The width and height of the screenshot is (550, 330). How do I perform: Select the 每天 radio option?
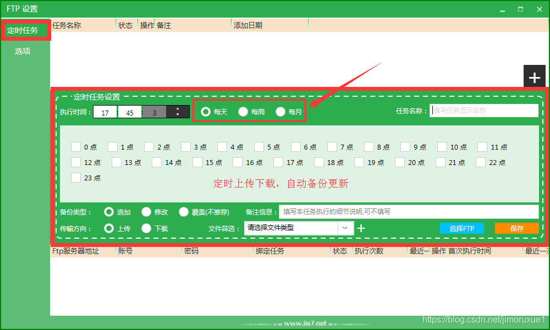206,112
